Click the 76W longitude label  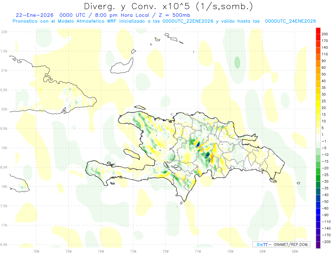coord(36,251)
